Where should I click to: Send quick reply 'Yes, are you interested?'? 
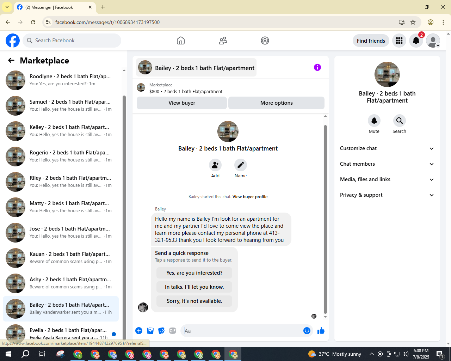pyautogui.click(x=194, y=273)
